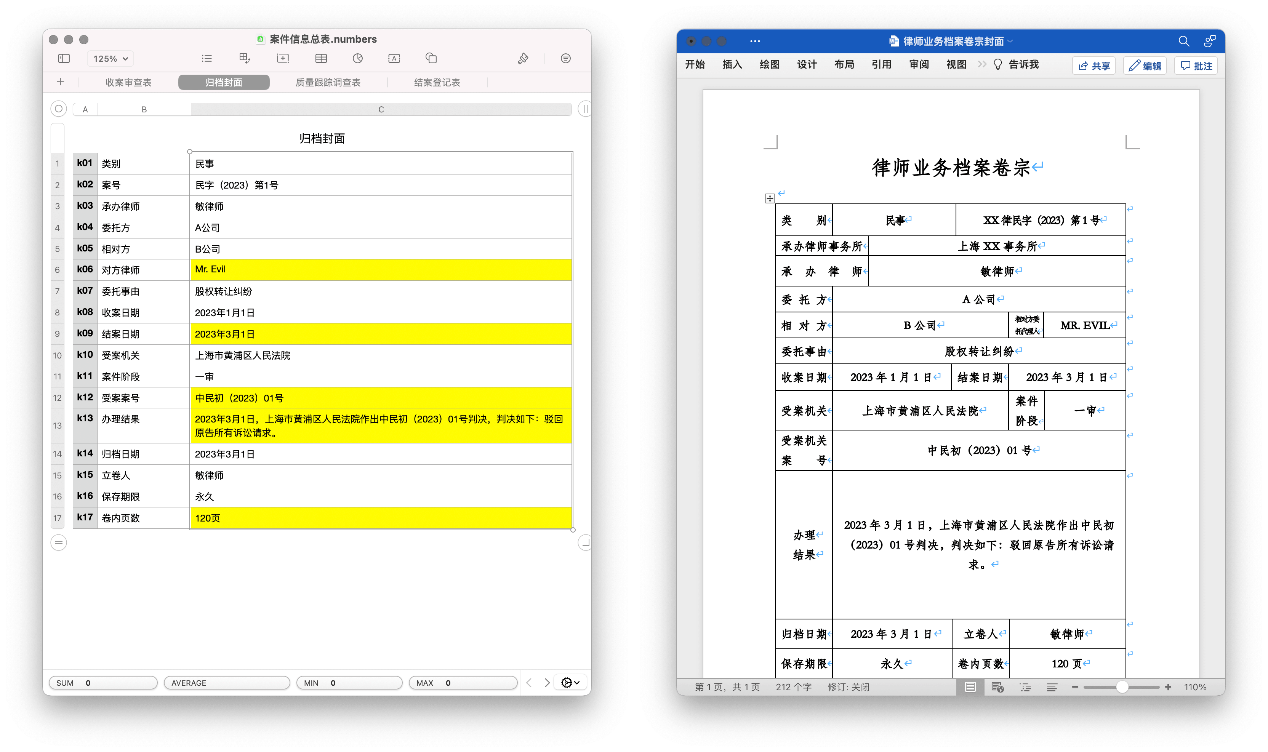Image resolution: width=1268 pixels, height=752 pixels.
Task: Open the Organize (sort/filter) panel in Numbers
Action: [565, 59]
